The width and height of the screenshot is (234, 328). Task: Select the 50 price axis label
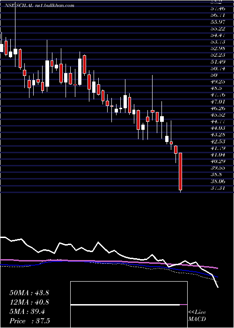214,75
